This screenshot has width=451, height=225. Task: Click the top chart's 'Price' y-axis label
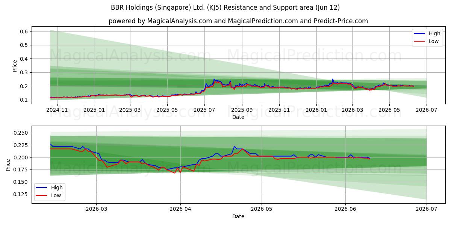pyautogui.click(x=15, y=65)
